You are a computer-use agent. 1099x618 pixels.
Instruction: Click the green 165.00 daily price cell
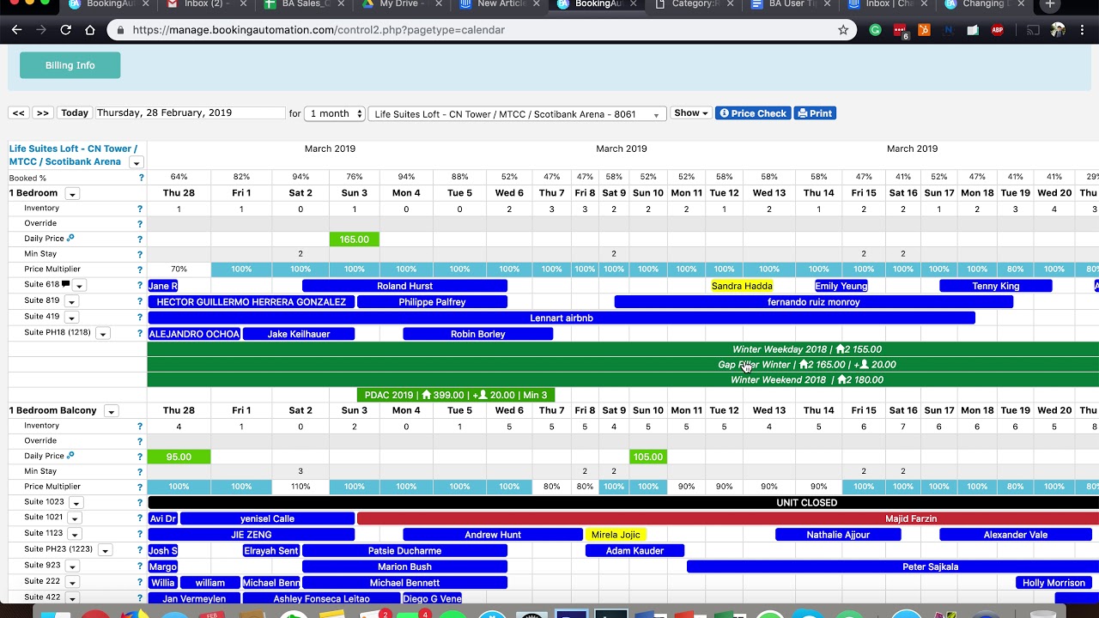(x=354, y=239)
